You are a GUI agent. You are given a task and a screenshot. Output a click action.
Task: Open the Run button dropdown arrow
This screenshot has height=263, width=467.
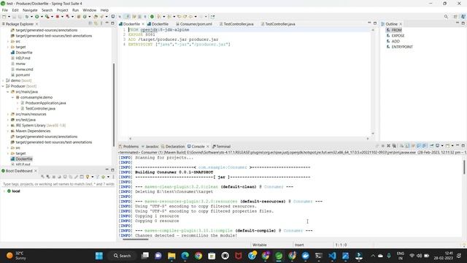(x=42, y=17)
